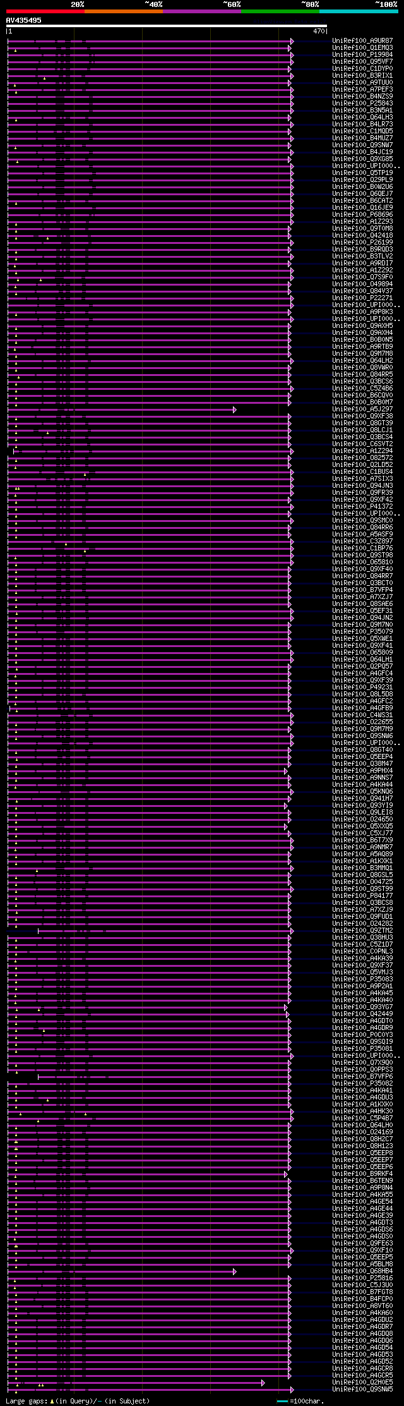This screenshot has width=404, height=1406.
Task: Choose the UniRef100_B4LR73 entry
Action: [362, 124]
